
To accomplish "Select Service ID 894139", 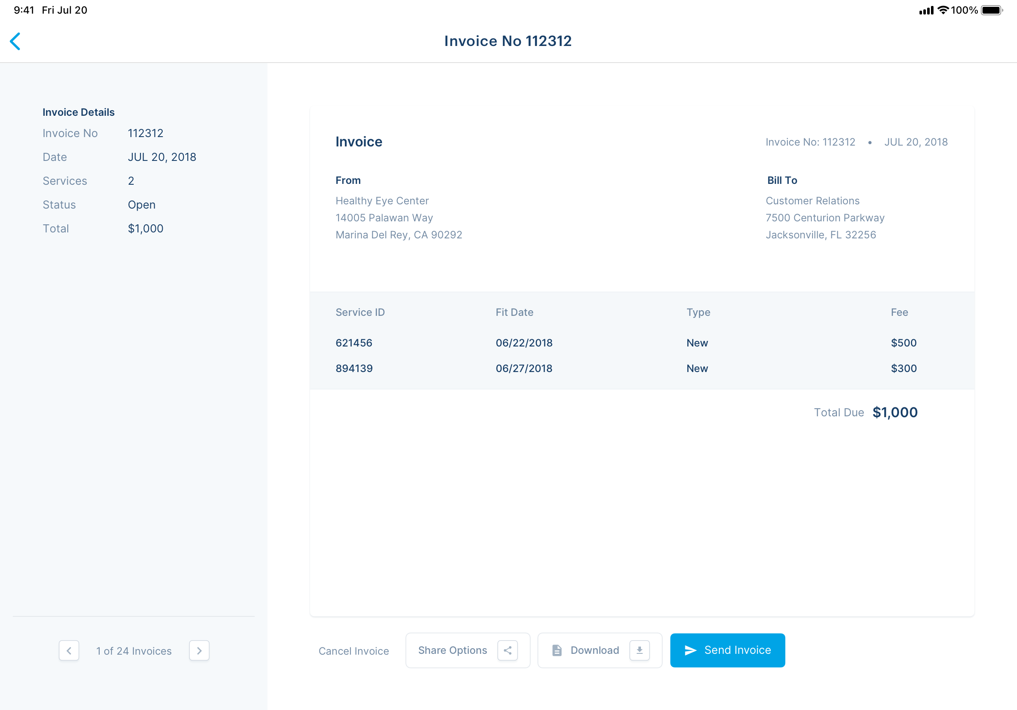I will click(x=354, y=368).
